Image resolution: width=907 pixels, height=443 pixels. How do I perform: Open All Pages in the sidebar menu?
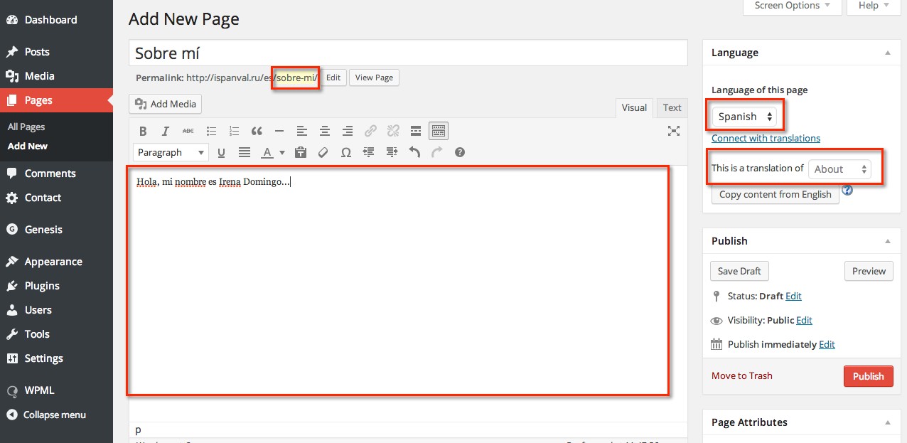click(26, 127)
